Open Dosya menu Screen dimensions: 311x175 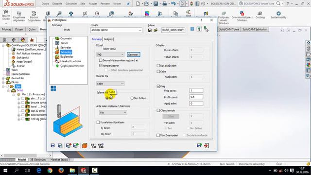point(45,4)
